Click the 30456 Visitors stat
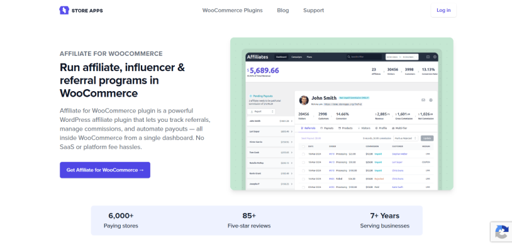 pos(393,72)
